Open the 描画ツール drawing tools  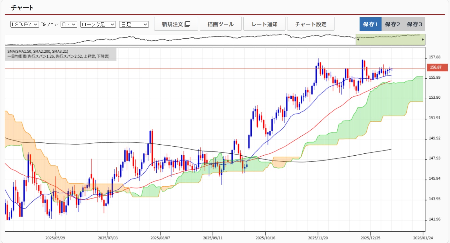[220, 24]
